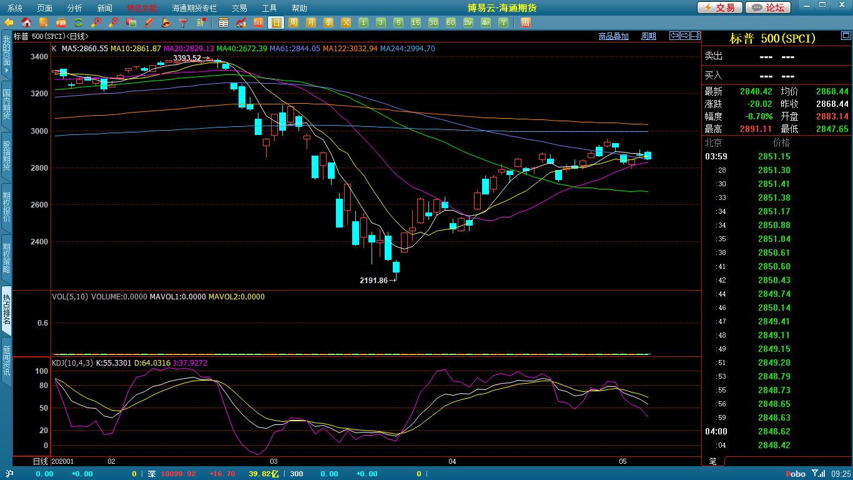Image resolution: width=853 pixels, height=480 pixels.
Task: Click the left arrow chart navigation icon
Action: [x=674, y=36]
